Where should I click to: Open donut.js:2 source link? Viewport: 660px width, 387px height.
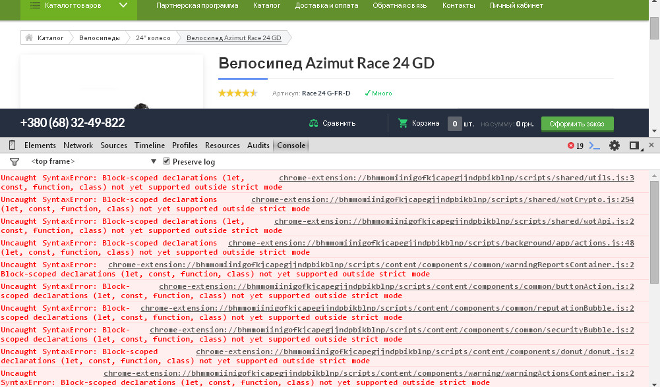415,351
